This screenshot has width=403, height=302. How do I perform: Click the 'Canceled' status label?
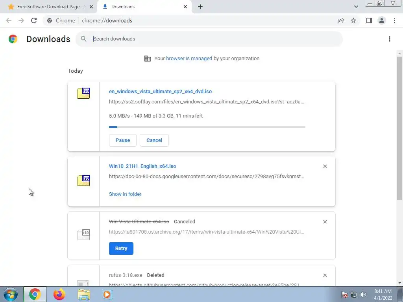click(185, 222)
